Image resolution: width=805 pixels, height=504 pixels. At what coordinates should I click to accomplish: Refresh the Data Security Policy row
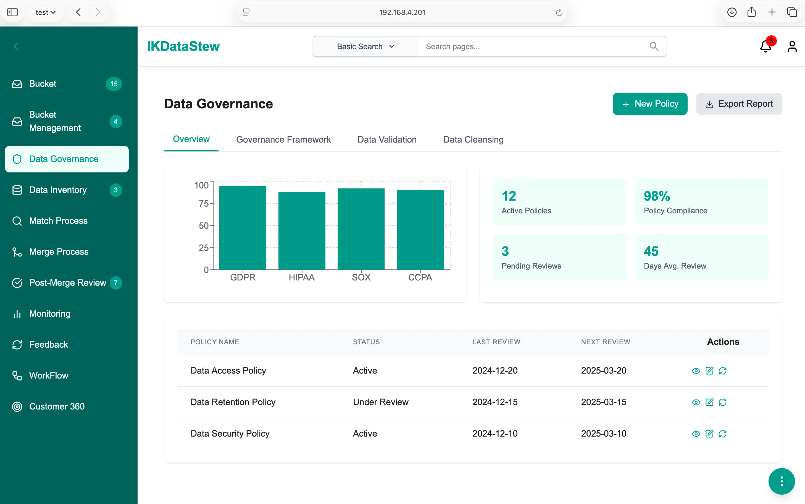(723, 434)
